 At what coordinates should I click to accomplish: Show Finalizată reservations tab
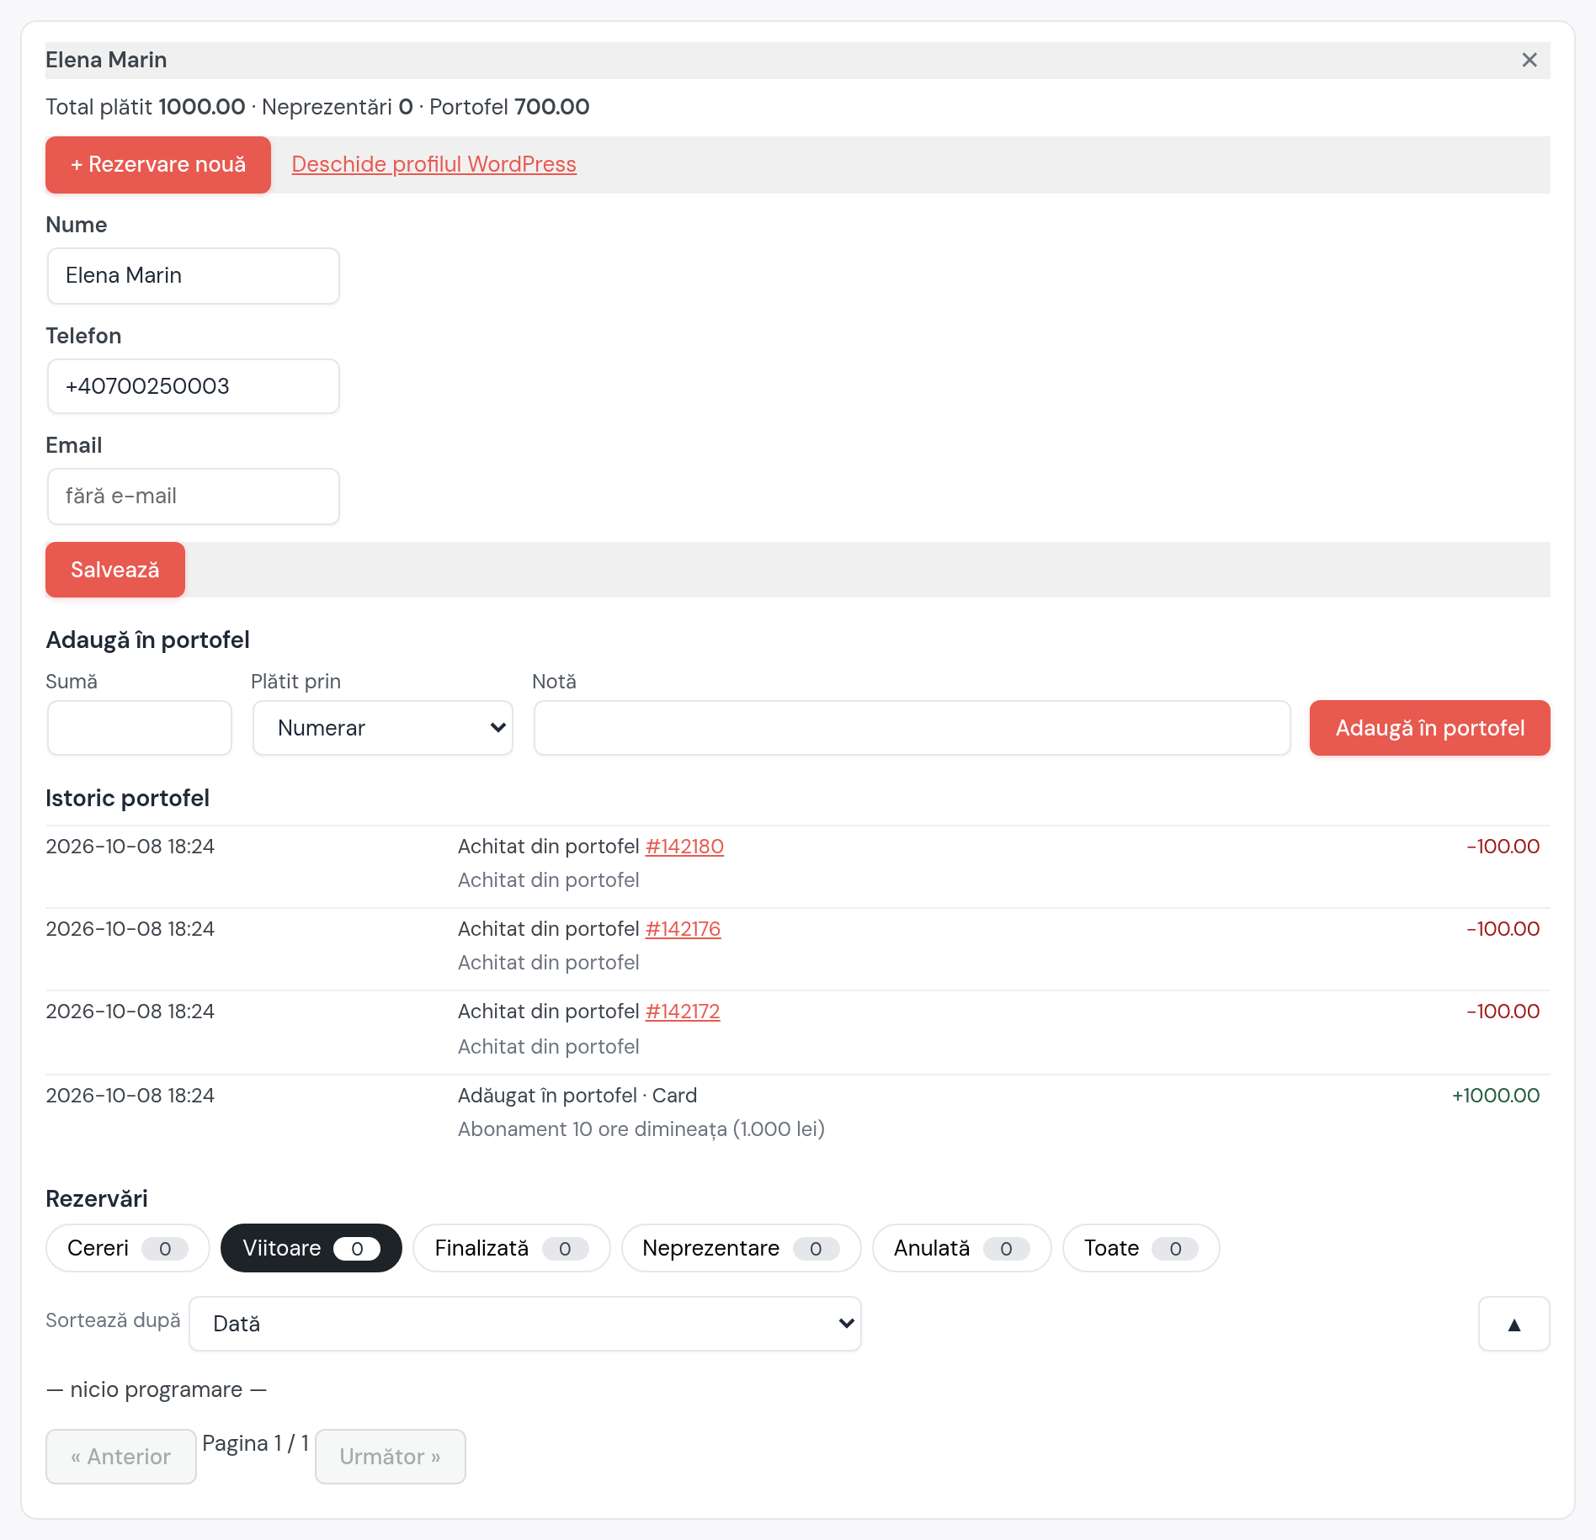point(511,1248)
